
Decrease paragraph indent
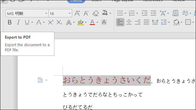(145, 13)
